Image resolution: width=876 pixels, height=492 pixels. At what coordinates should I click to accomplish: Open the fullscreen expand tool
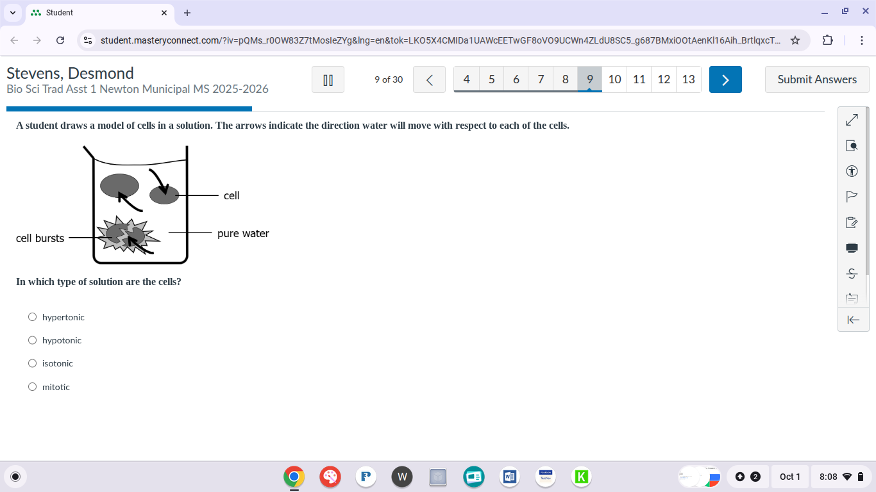(x=852, y=120)
